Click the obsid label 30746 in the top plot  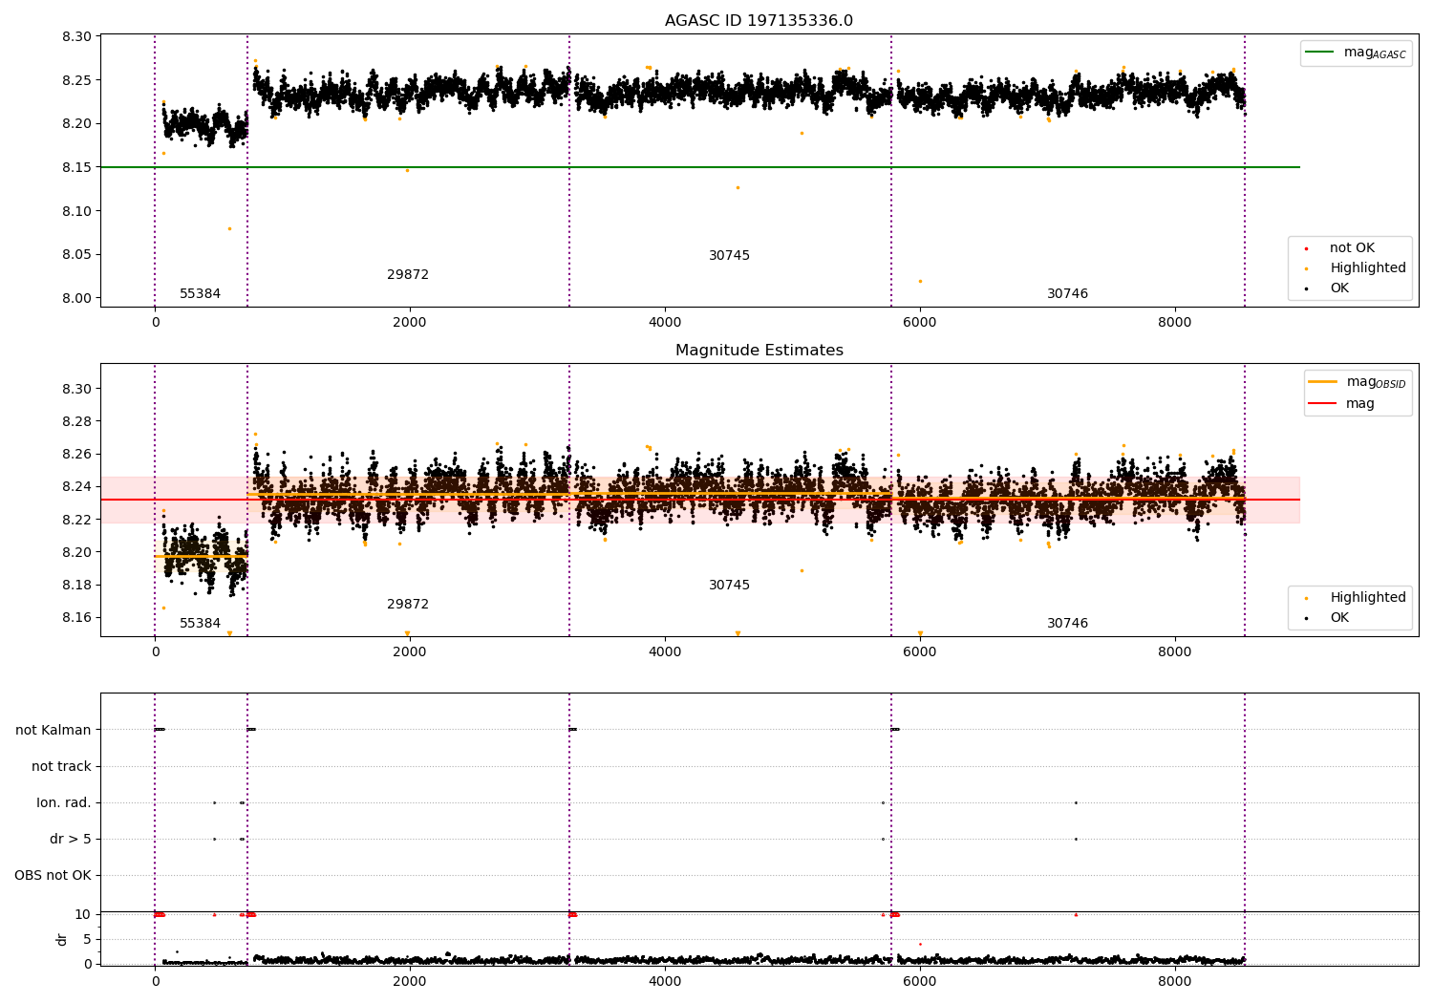(x=1067, y=294)
